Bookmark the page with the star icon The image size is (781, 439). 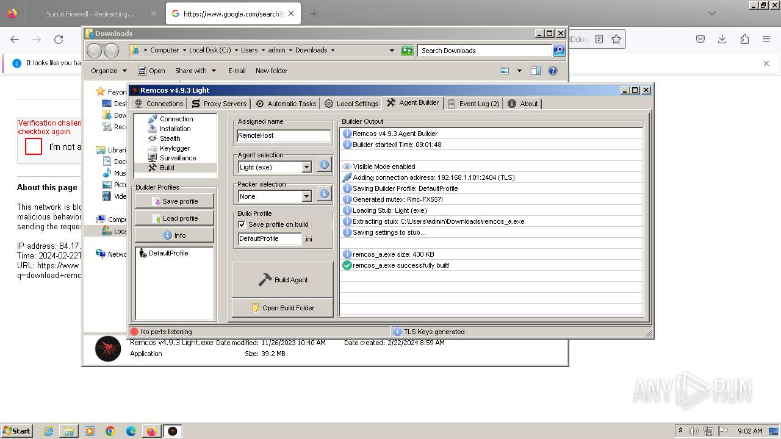pyautogui.click(x=616, y=39)
